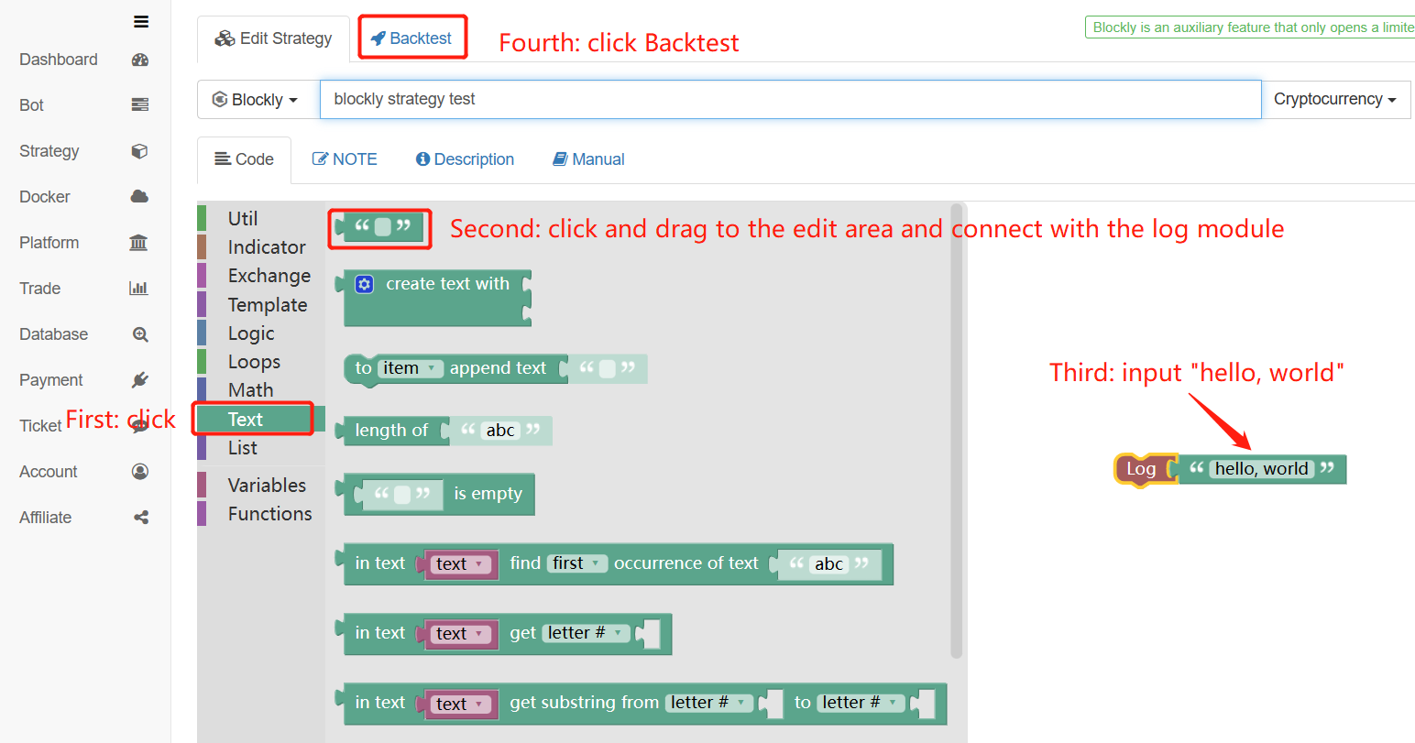Select the Text category in toolbox
Image resolution: width=1415 pixels, height=743 pixels.
tap(246, 420)
